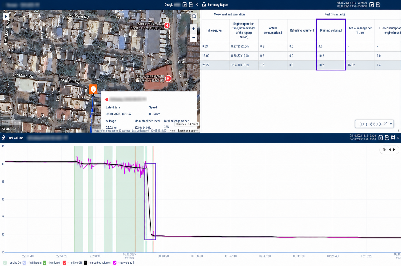The height and width of the screenshot is (266, 401).
Task: Open the map search magnifier
Action: 194,16
